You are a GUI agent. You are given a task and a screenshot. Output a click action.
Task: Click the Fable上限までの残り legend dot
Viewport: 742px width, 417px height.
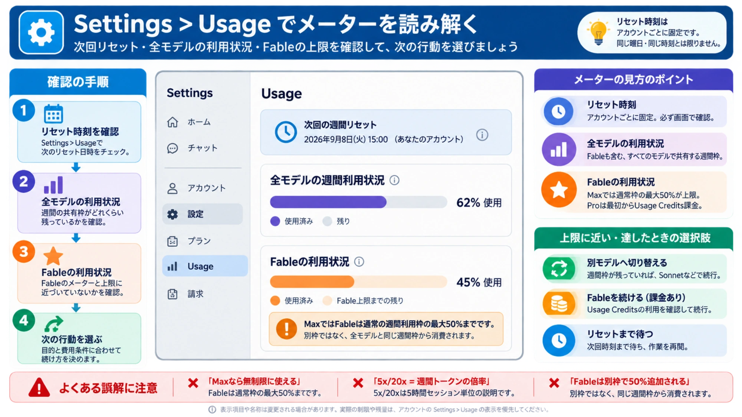[x=327, y=301]
